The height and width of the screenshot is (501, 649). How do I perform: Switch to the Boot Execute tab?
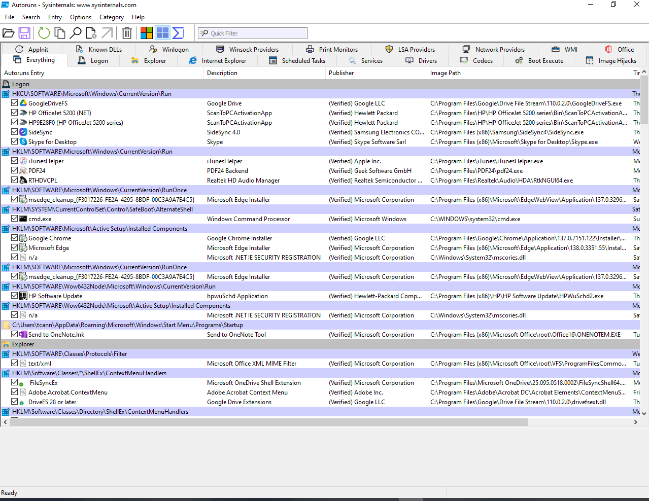pos(539,60)
